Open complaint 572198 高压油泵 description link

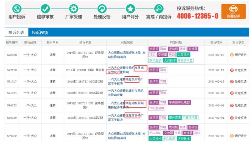pyautogui.click(x=126, y=70)
